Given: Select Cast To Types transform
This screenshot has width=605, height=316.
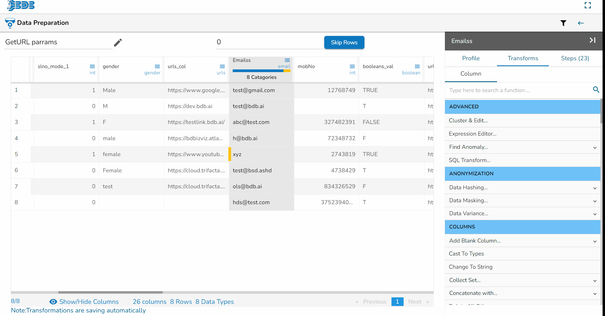Looking at the screenshot, I should (x=466, y=254).
